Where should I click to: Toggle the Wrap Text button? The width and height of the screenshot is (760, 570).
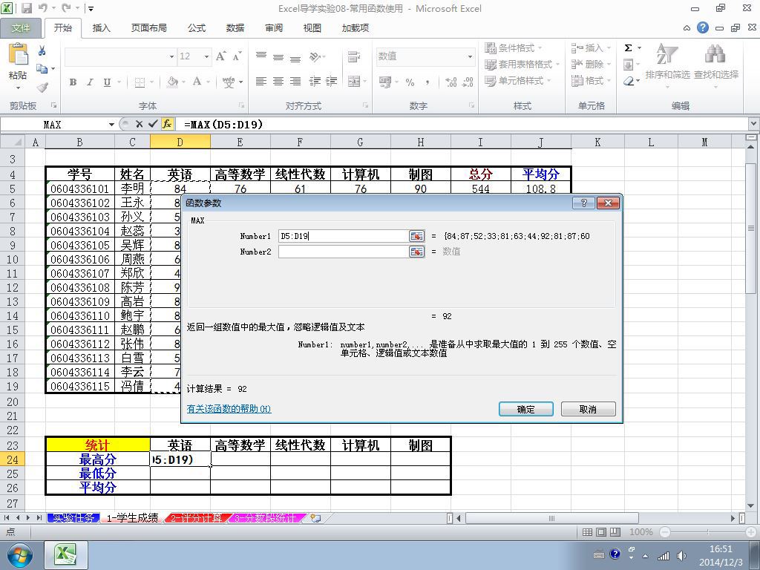click(354, 56)
